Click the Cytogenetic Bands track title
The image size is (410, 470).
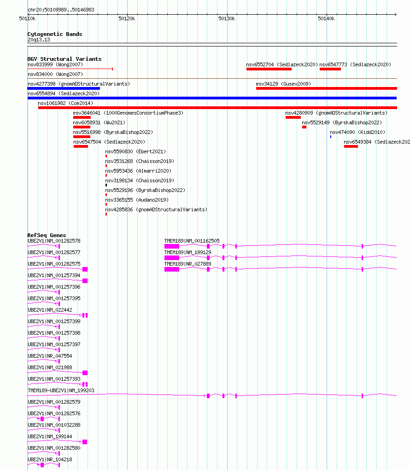point(54,34)
